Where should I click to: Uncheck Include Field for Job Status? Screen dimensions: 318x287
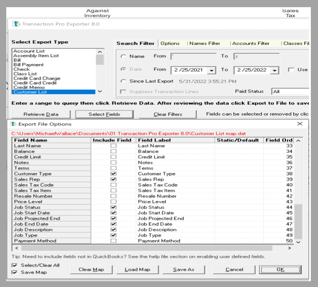point(113,207)
